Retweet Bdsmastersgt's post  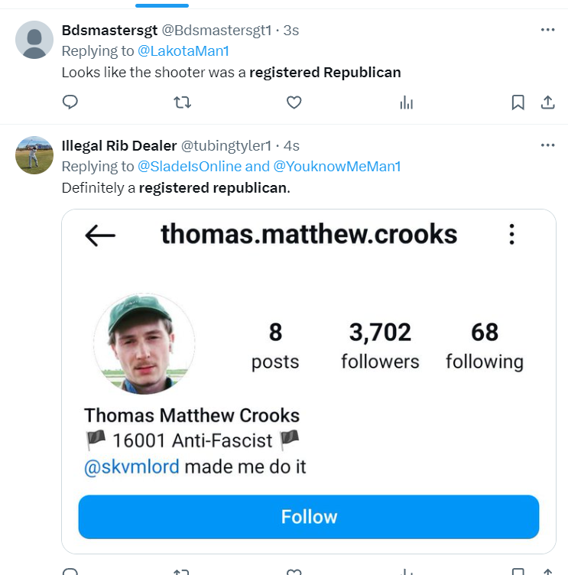point(182,102)
